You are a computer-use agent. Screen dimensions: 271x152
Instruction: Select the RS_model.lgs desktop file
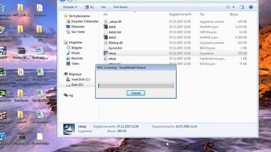pos(40,136)
